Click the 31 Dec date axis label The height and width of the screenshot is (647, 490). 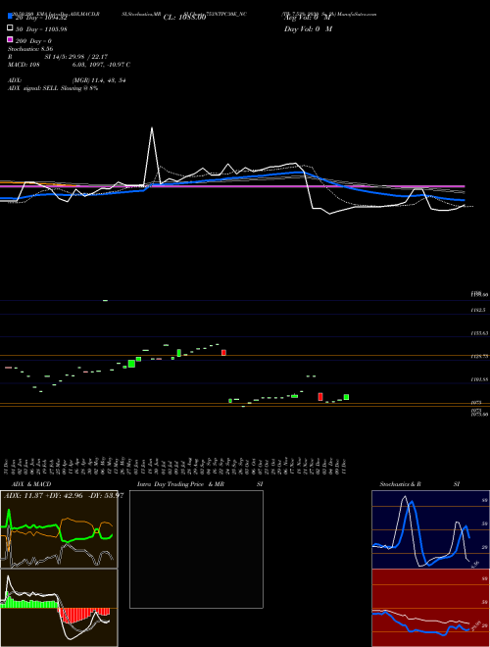point(8,466)
